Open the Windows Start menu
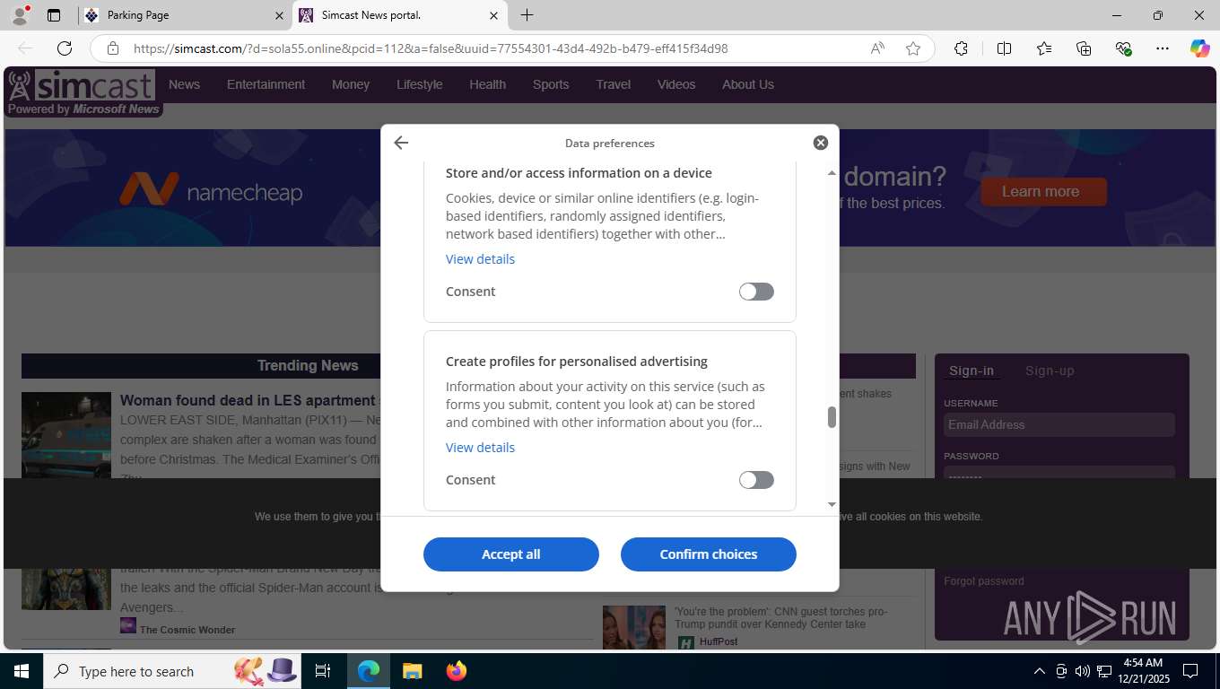 tap(21, 671)
